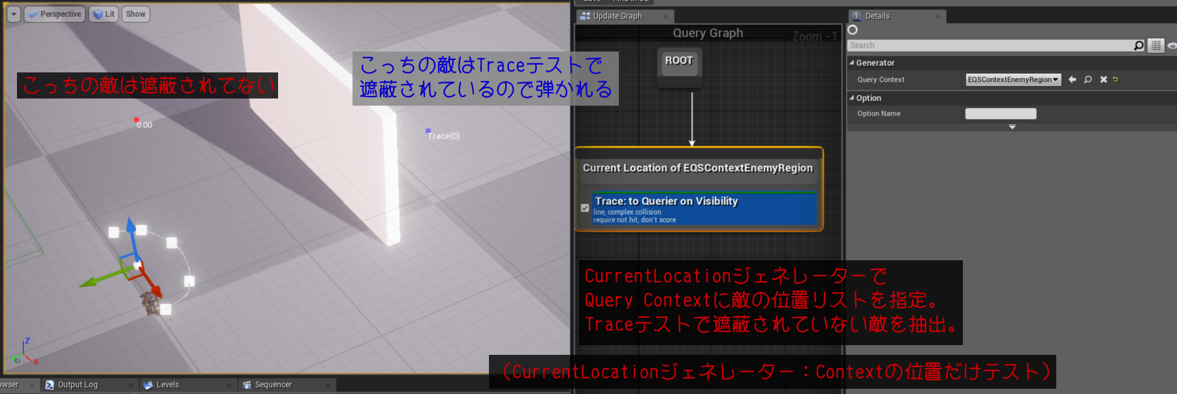
Task: Click the blue Z-axis gizmo arrow
Action: click(x=131, y=229)
